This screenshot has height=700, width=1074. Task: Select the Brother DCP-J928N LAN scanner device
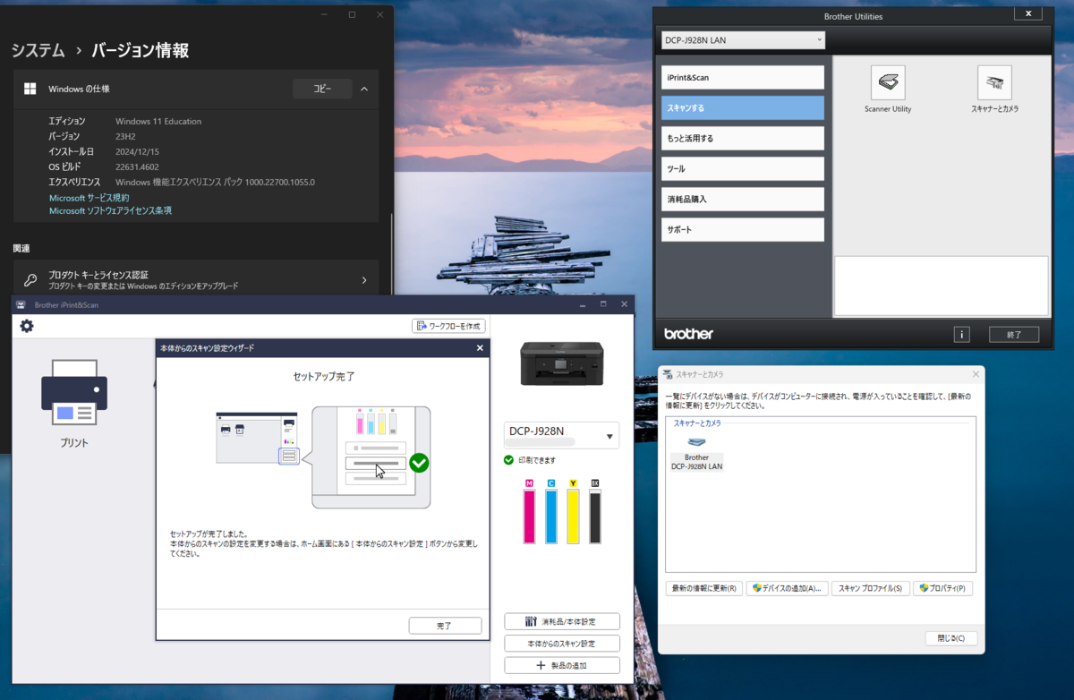point(696,455)
